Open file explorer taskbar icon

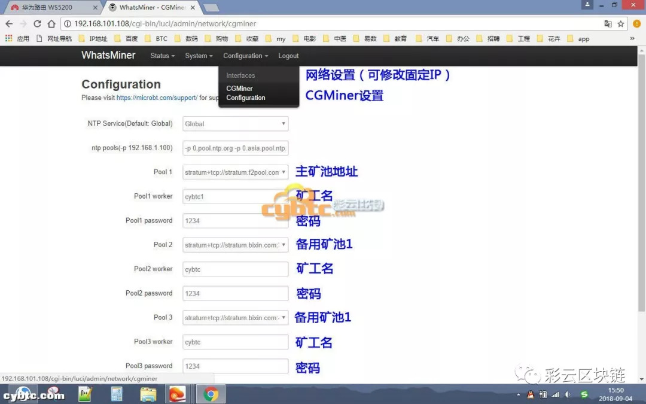[x=148, y=394]
